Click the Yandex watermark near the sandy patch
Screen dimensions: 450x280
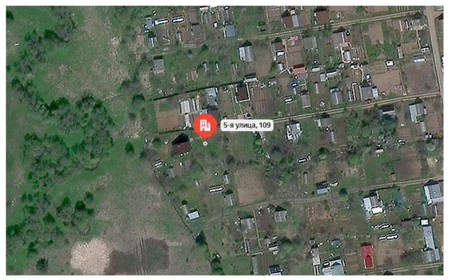[174, 243]
